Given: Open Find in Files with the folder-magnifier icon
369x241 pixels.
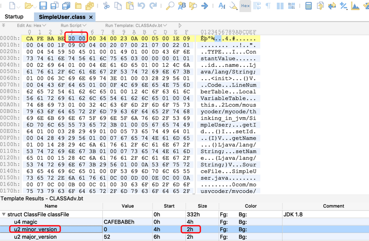Looking at the screenshot, I should pyautogui.click(x=193, y=6).
